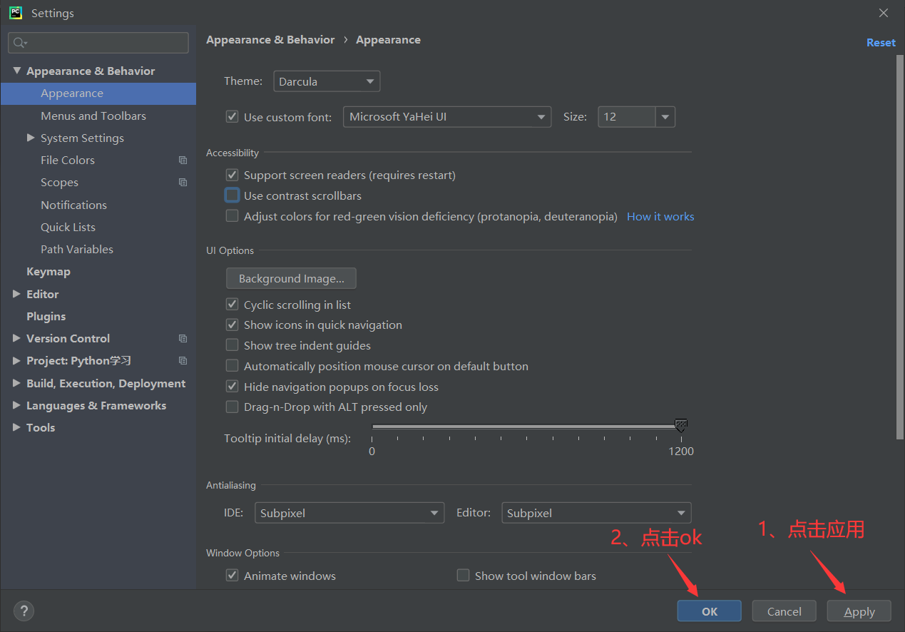Toggle Cyclic scrolling in list
Image resolution: width=905 pixels, height=632 pixels.
pyautogui.click(x=232, y=304)
